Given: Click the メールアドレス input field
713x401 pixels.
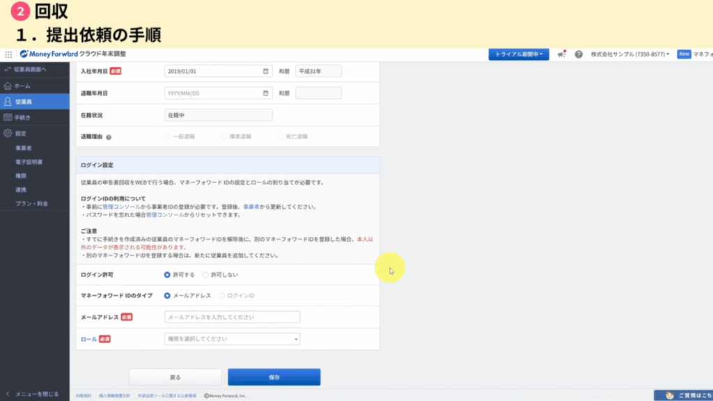Looking at the screenshot, I should pos(232,317).
